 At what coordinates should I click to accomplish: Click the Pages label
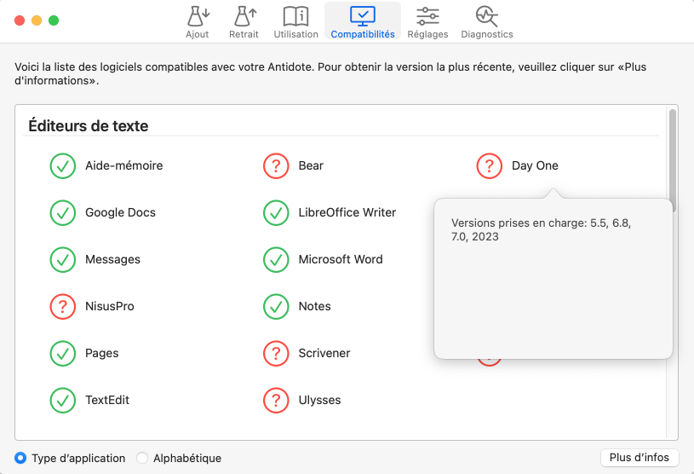[x=102, y=354]
